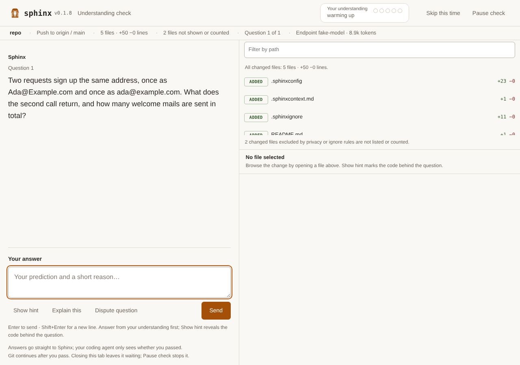Click 'Question 1 of 1' text
The image size is (520, 365).
pyautogui.click(x=262, y=33)
